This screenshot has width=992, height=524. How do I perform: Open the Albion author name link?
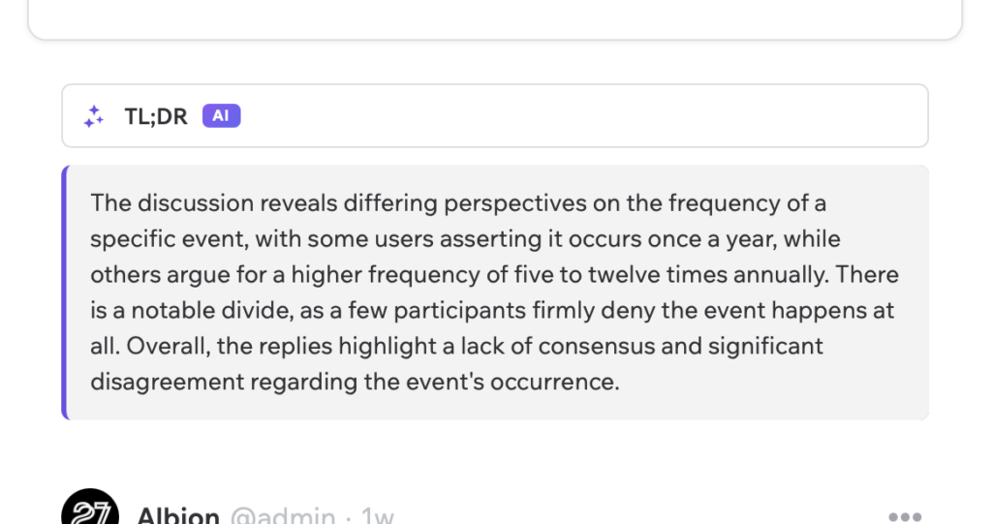(178, 515)
